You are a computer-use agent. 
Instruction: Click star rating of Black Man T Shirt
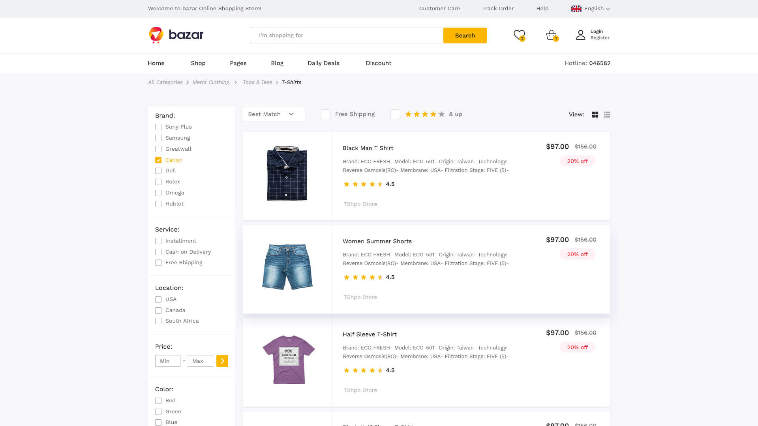(363, 184)
